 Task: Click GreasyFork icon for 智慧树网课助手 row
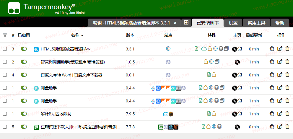pyautogui.click(x=237, y=62)
